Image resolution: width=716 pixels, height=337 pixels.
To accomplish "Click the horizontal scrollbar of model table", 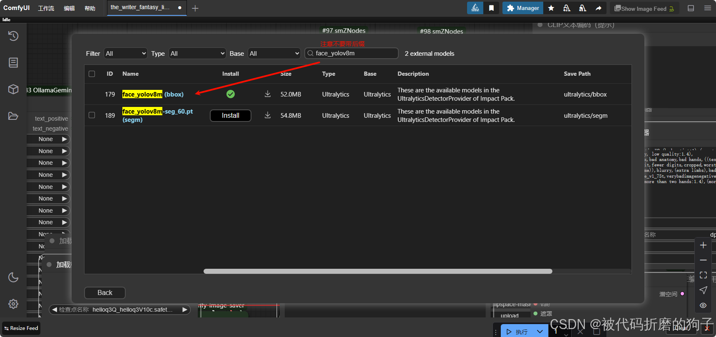I will (x=378, y=271).
